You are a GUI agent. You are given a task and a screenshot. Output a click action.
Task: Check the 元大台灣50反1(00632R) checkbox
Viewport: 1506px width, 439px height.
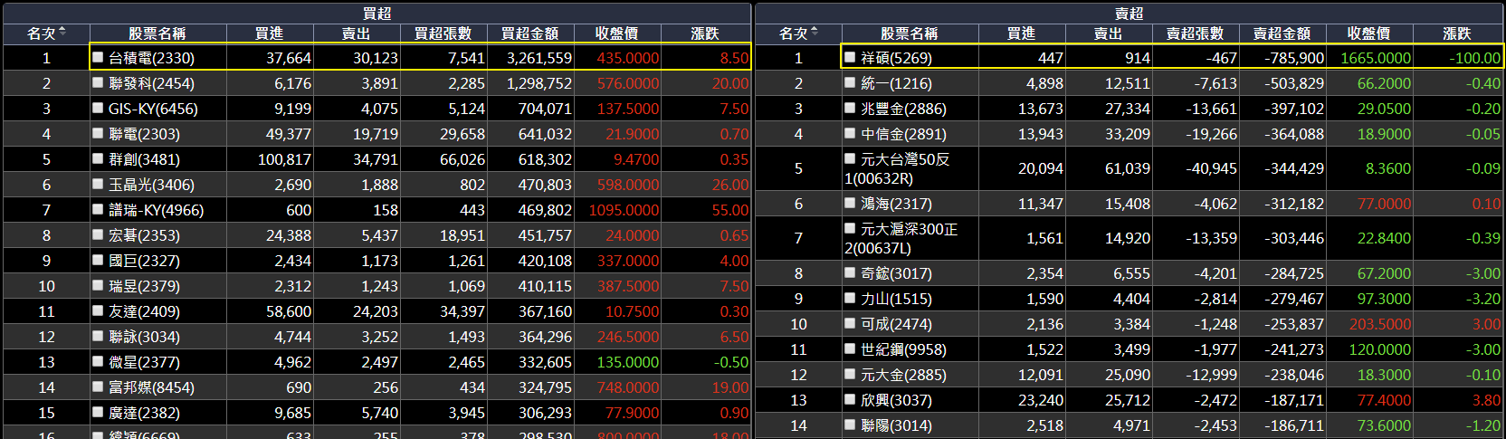pyautogui.click(x=850, y=158)
